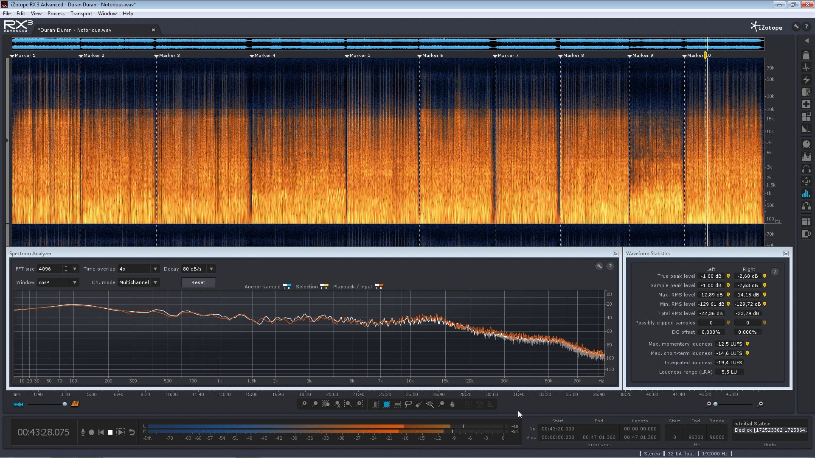Select the Lasso selection tool
The width and height of the screenshot is (815, 458).
[408, 404]
